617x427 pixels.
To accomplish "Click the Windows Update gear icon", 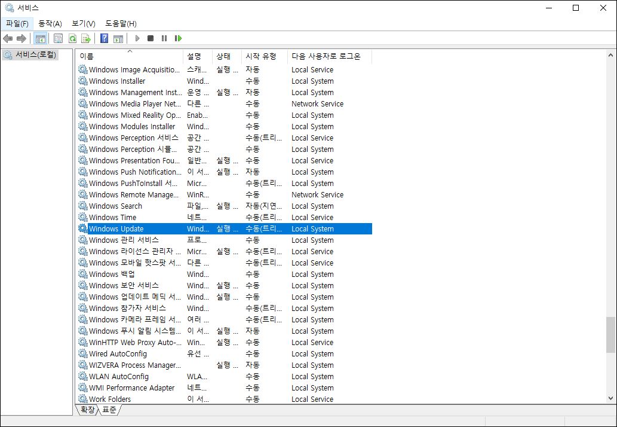I will [x=82, y=228].
